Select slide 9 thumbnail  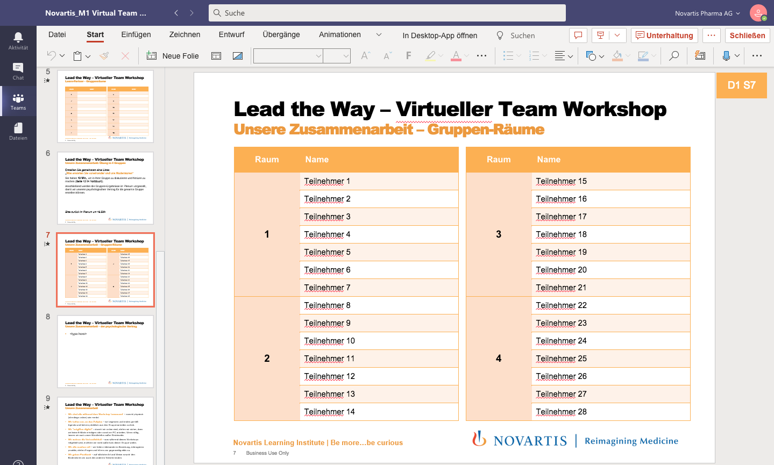105,431
